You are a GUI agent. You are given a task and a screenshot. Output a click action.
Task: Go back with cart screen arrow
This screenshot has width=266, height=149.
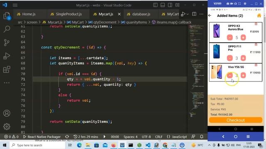pyautogui.click(x=210, y=16)
